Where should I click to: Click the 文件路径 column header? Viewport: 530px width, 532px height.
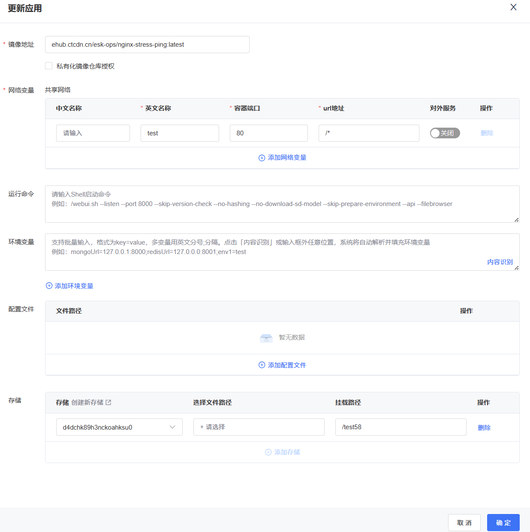pyautogui.click(x=69, y=311)
